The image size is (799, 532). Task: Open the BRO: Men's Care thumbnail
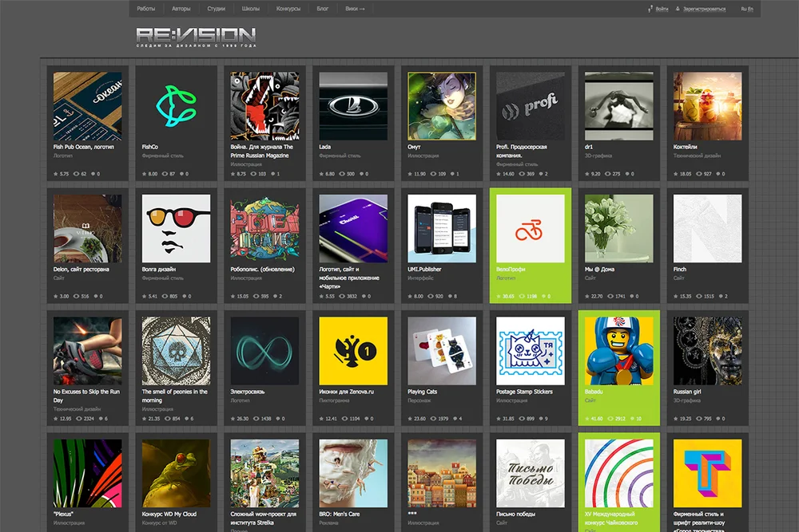(x=353, y=474)
